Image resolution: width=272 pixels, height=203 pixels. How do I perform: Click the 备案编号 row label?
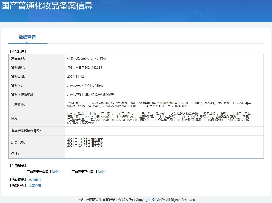coord(18,68)
